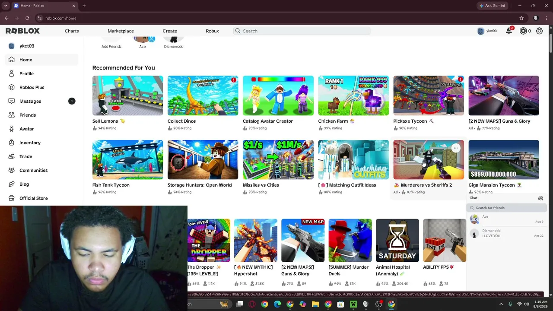Search for friends in the Chat panel
The width and height of the screenshot is (553, 311).
click(506, 208)
